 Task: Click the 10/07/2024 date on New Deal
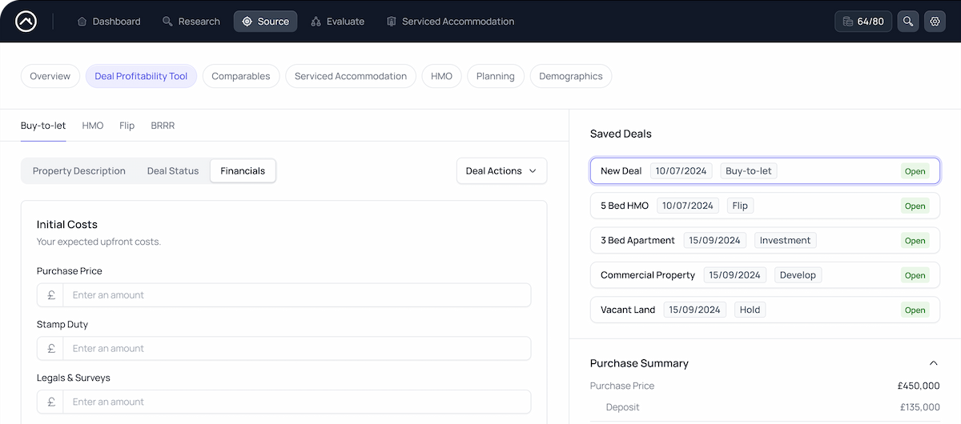click(682, 171)
